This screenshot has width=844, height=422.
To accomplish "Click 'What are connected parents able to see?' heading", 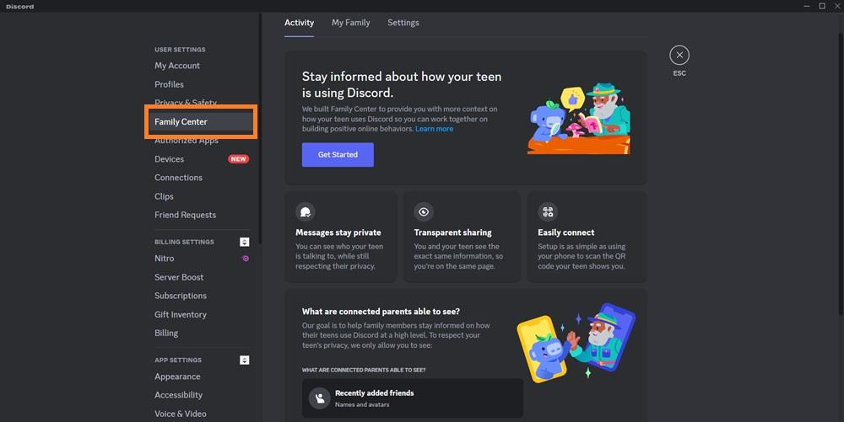I will click(381, 312).
